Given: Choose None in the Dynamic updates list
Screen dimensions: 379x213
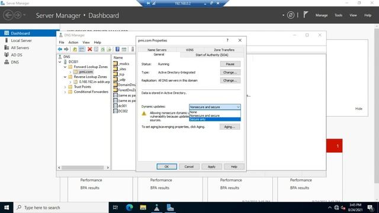Looking at the screenshot, I should (x=214, y=112).
